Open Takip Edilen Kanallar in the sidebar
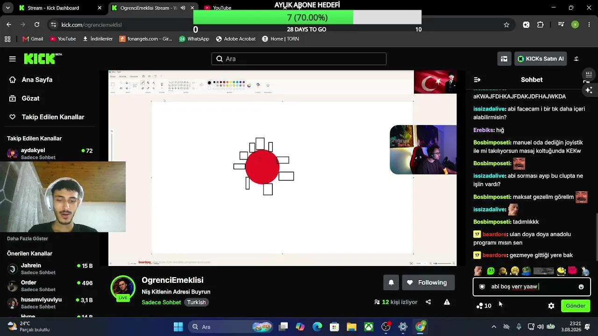 point(47,117)
